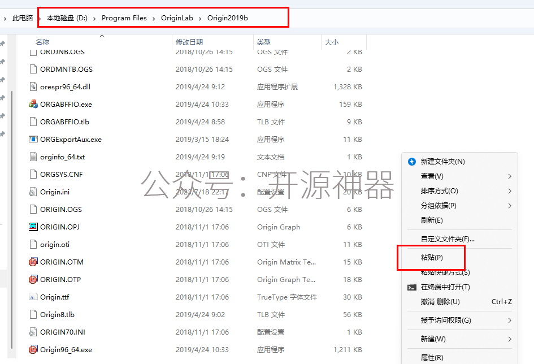Open 属性(R) from the context menu

pos(432,357)
